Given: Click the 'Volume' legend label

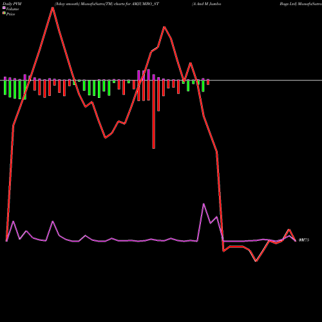Looking at the screenshot, I should (12, 9).
